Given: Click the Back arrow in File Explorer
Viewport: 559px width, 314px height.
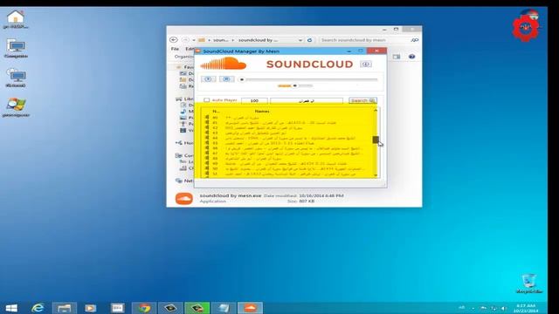Looking at the screenshot, I should click(174, 40).
